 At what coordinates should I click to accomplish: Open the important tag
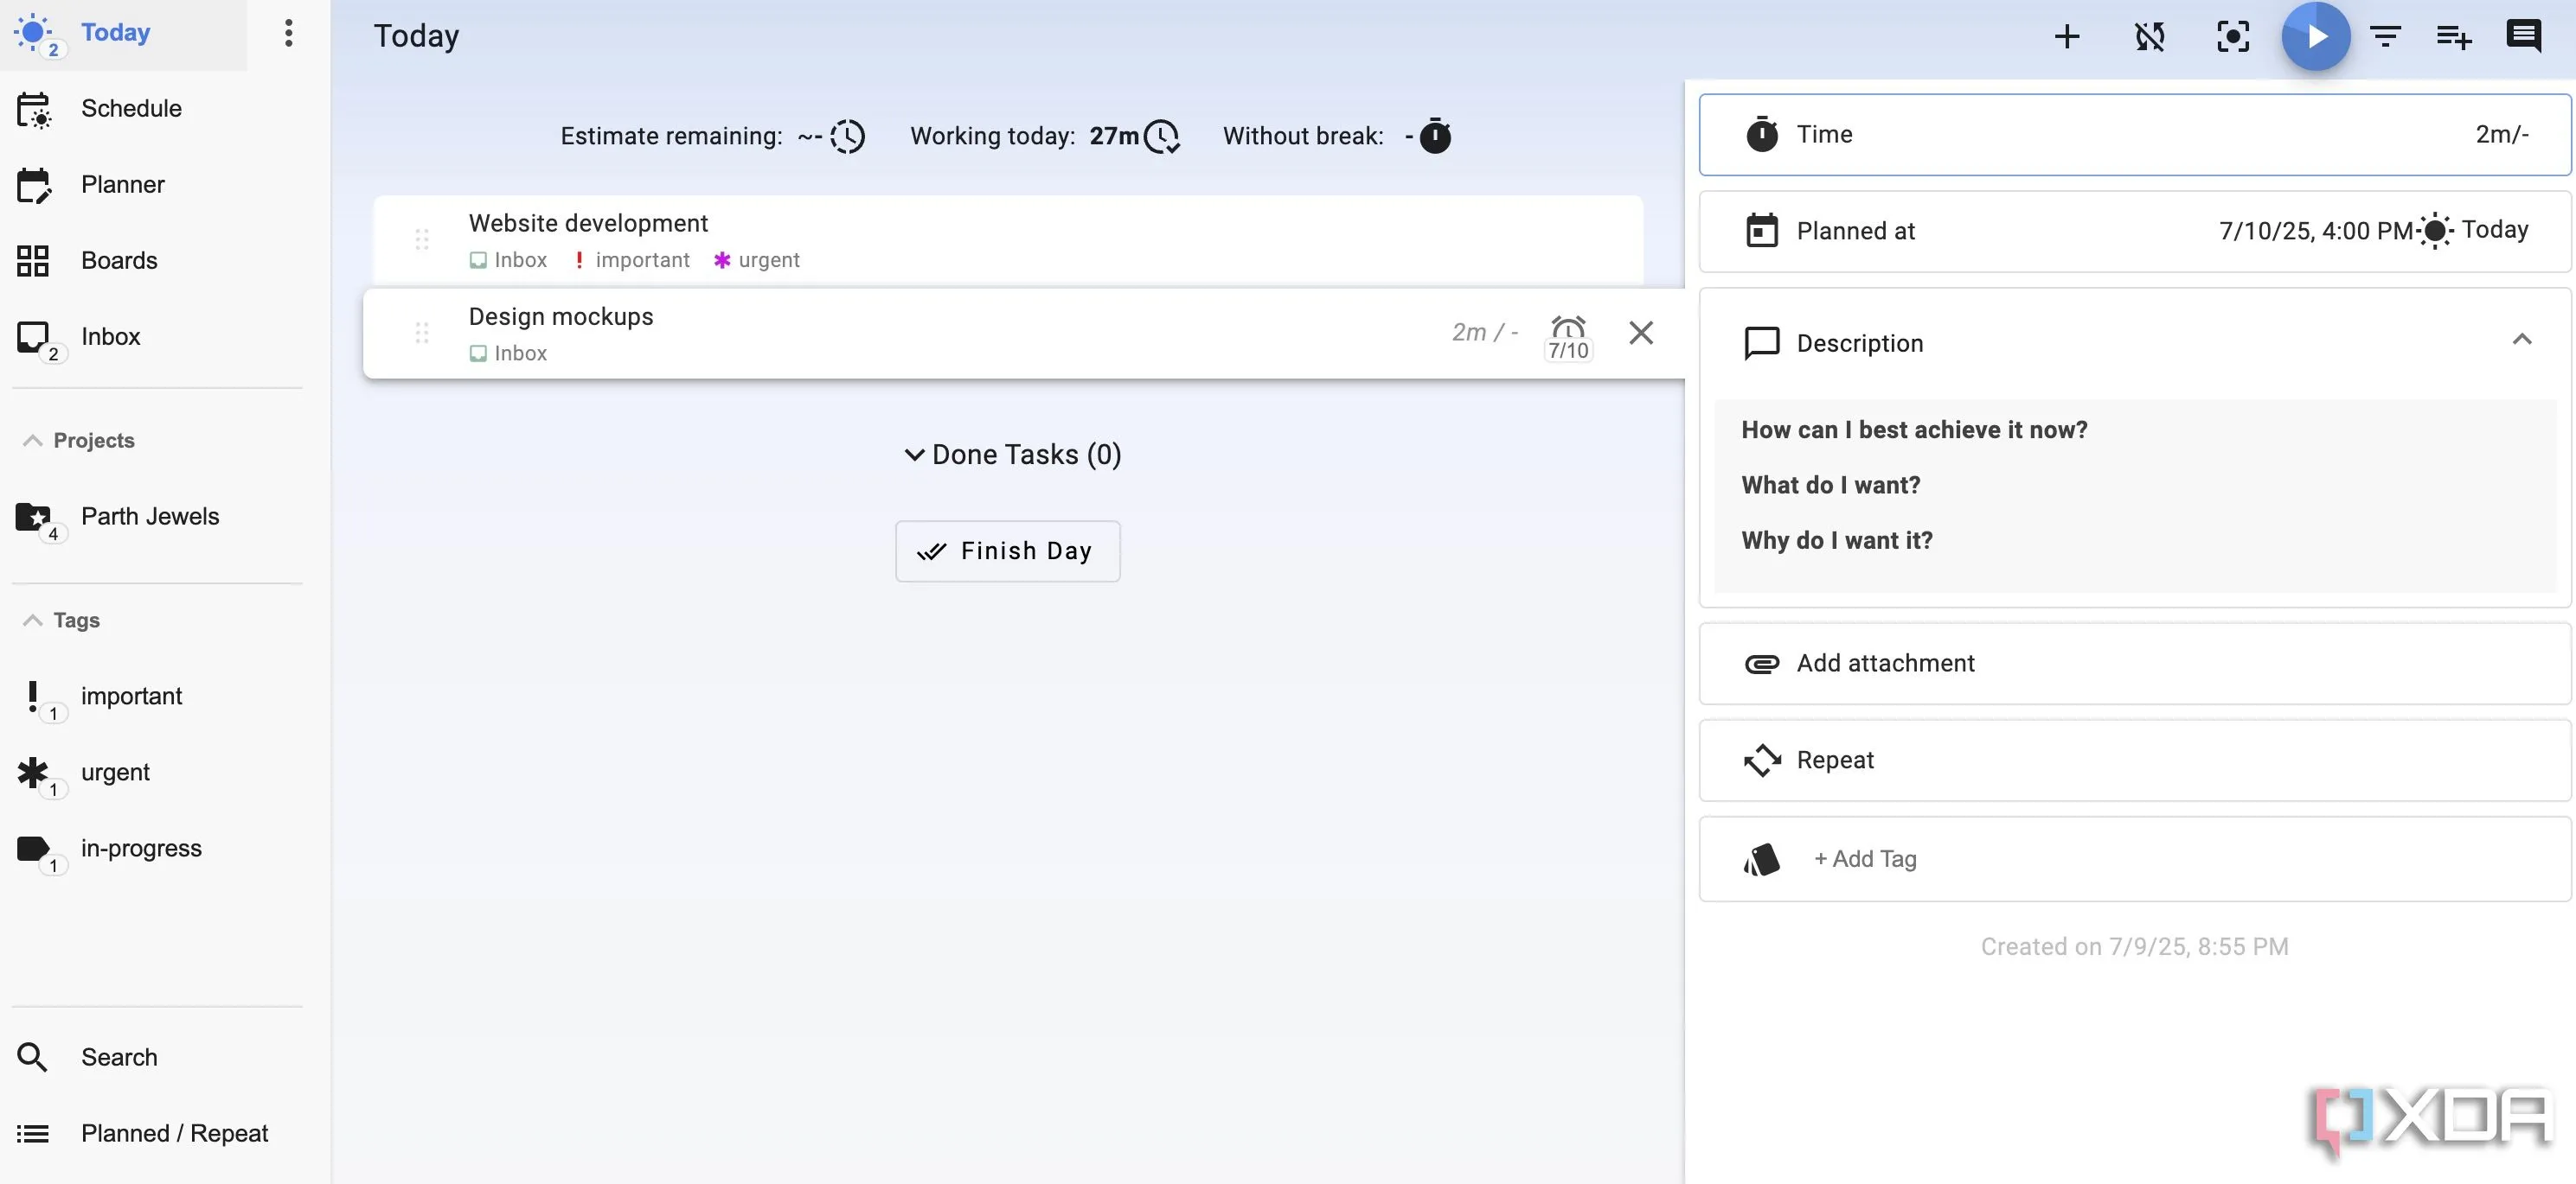tap(131, 696)
